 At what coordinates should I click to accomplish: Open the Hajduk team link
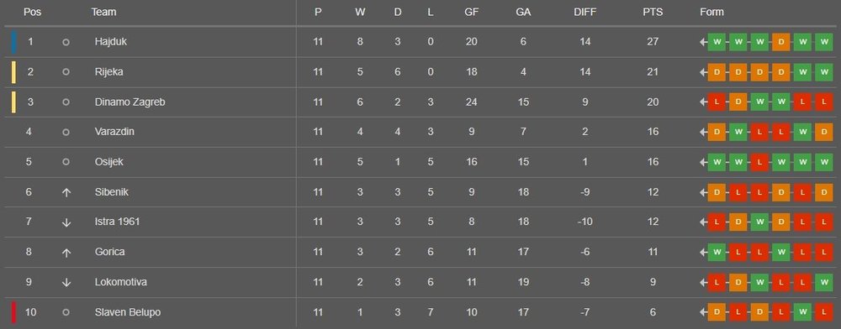(x=111, y=42)
